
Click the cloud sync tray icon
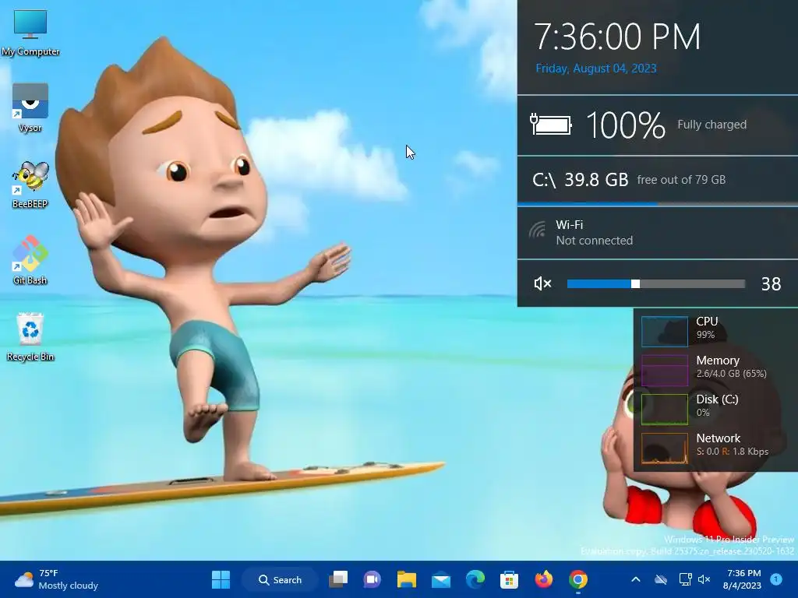point(661,579)
